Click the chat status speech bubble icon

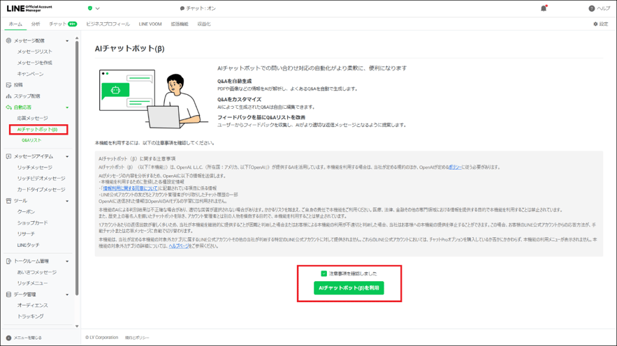pos(182,8)
